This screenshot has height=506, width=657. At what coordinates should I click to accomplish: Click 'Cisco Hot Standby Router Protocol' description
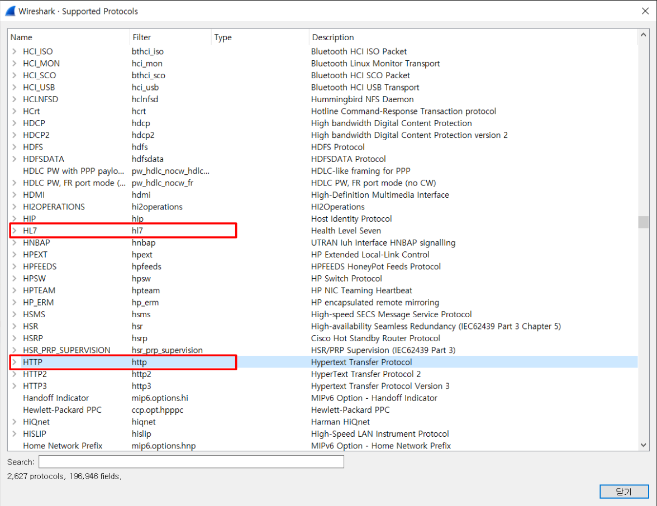click(x=375, y=338)
